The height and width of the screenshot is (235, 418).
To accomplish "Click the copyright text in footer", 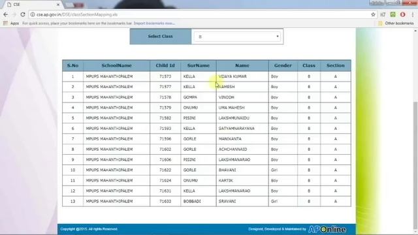I will click(89, 229).
